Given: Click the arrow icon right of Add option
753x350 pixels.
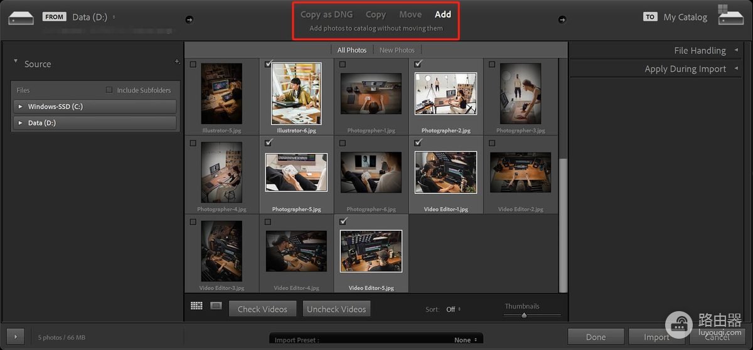Looking at the screenshot, I should 562,19.
